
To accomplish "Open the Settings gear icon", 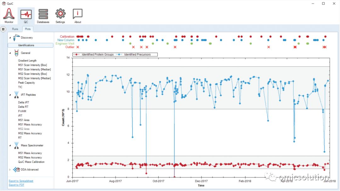I will click(60, 14).
